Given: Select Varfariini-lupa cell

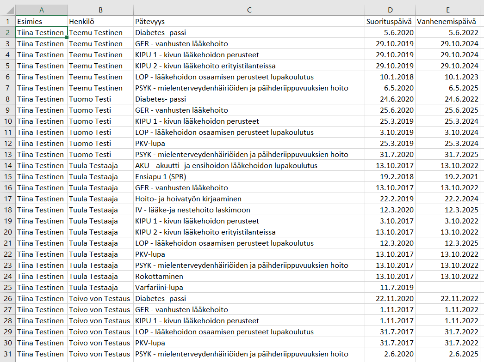Looking at the screenshot, I should (249, 288).
